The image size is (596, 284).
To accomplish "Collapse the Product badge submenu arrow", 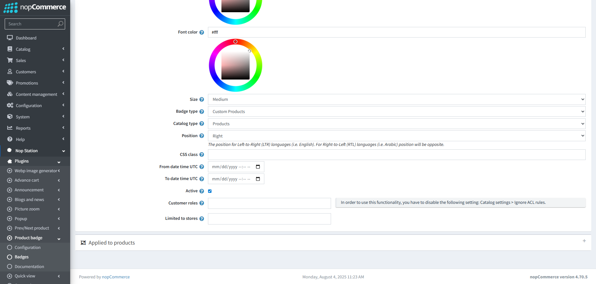I will [x=59, y=239].
